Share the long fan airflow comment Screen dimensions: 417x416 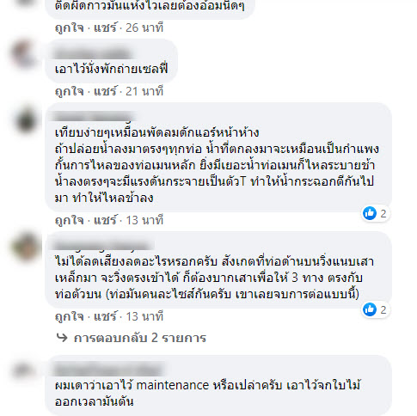click(105, 220)
